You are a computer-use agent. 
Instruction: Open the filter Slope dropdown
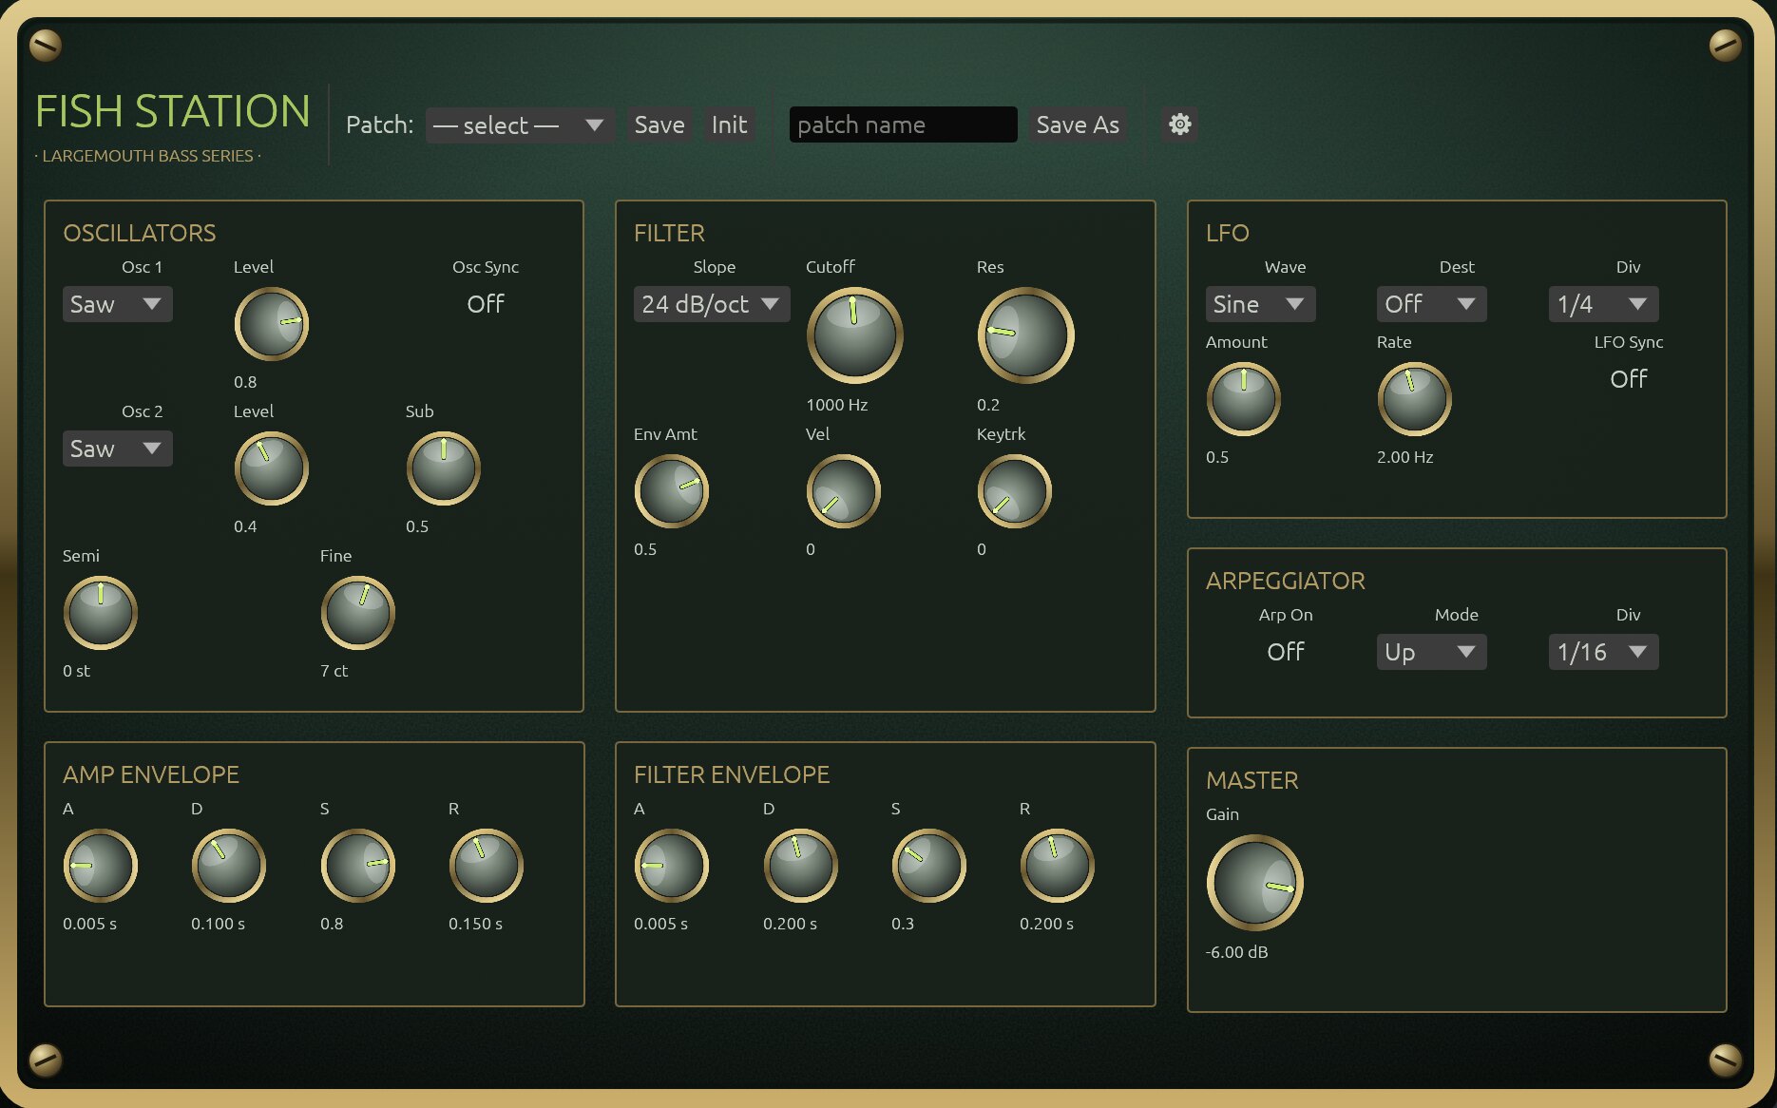tap(711, 304)
